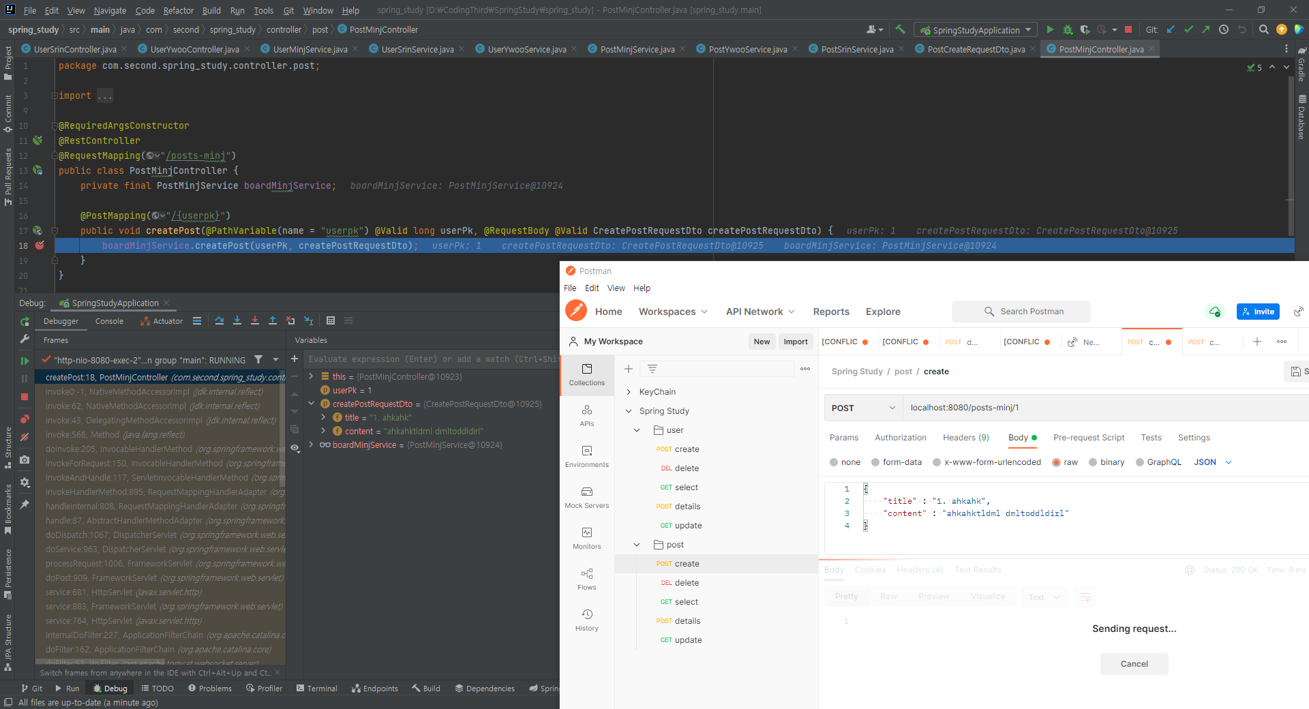Open SpringStudyApplication run configuration dropdown
The height and width of the screenshot is (709, 1309).
click(x=975, y=30)
